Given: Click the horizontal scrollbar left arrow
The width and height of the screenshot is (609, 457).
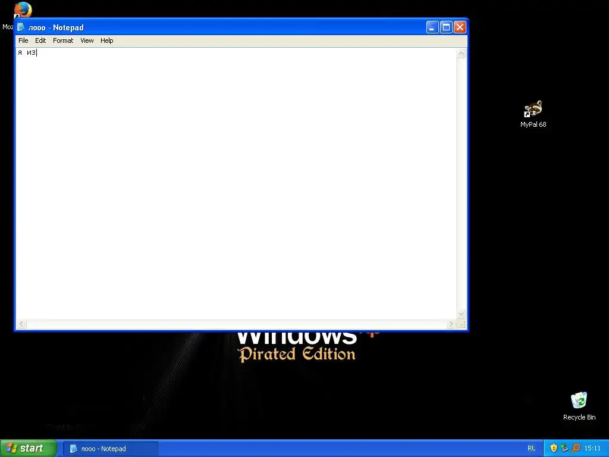Looking at the screenshot, I should tap(21, 324).
